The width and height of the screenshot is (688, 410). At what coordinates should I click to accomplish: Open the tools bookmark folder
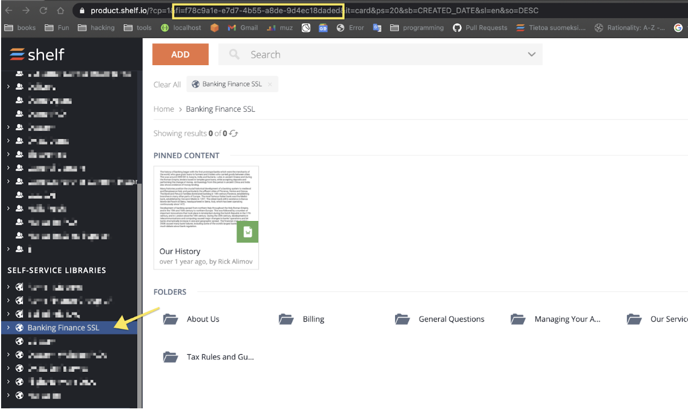(x=138, y=28)
